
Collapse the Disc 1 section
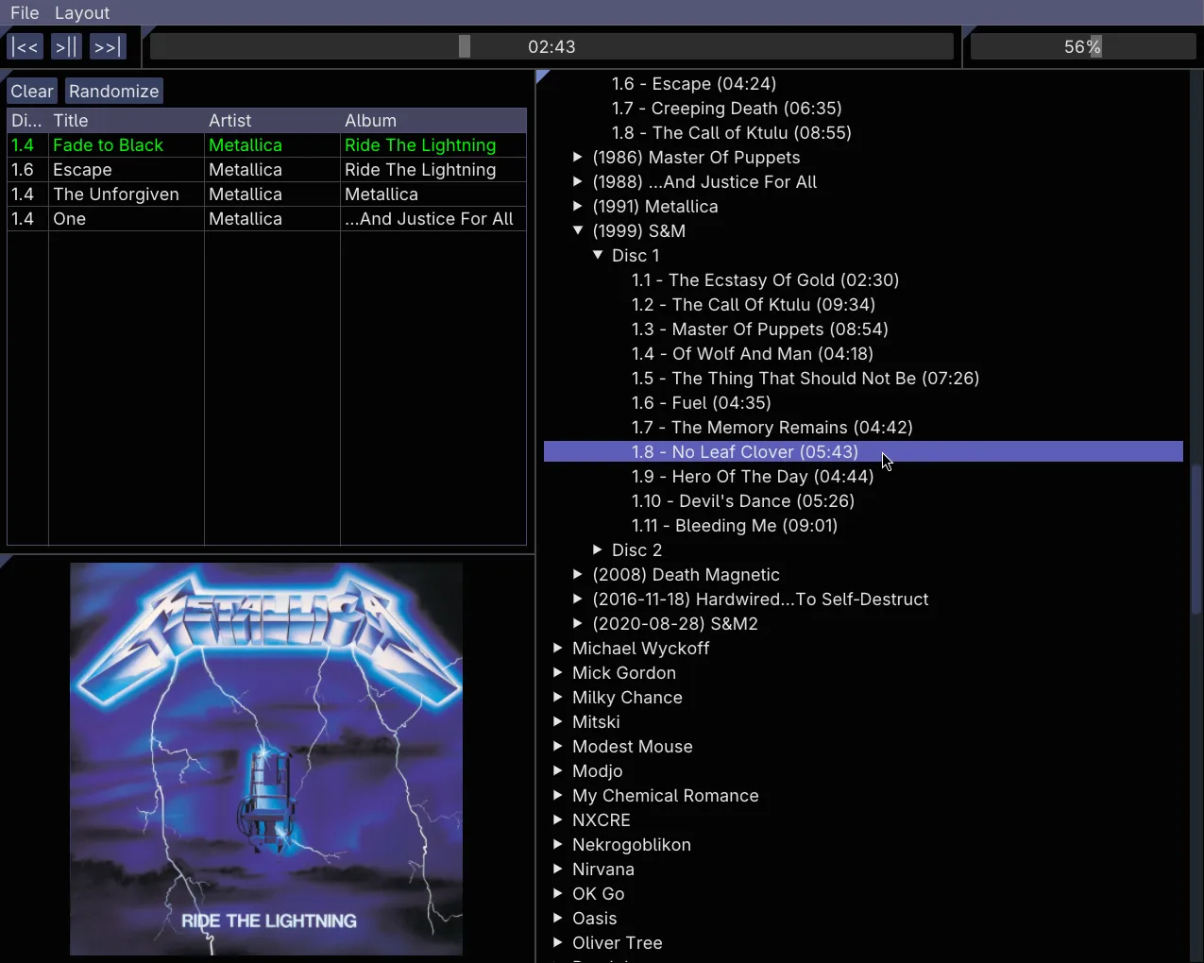click(x=598, y=255)
